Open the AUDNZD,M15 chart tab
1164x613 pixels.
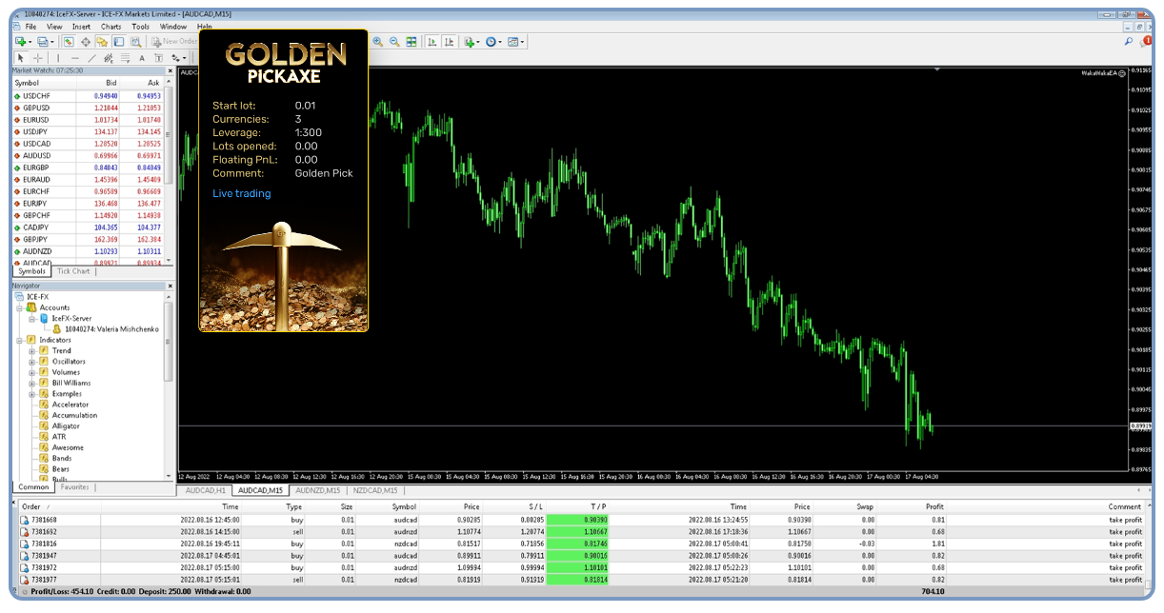click(317, 490)
